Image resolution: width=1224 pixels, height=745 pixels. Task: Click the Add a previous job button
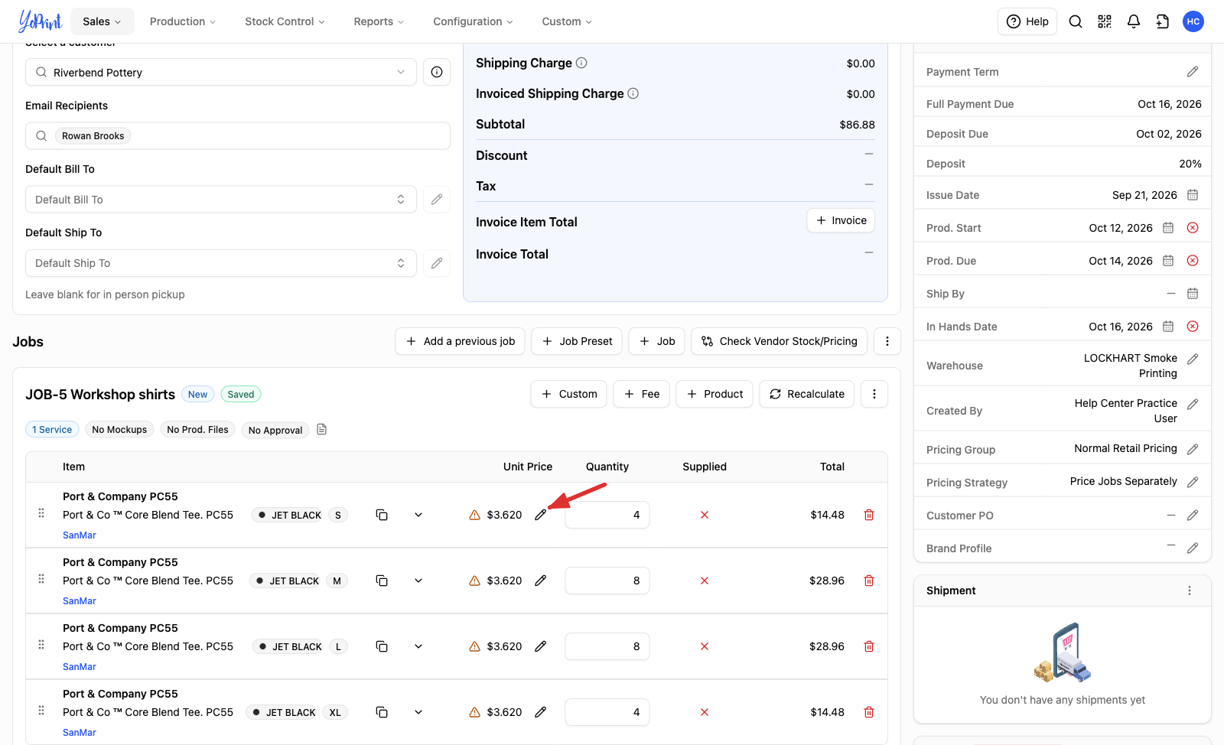pos(460,341)
